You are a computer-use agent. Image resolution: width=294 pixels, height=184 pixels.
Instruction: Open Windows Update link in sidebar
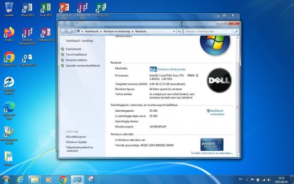[x=76, y=142]
